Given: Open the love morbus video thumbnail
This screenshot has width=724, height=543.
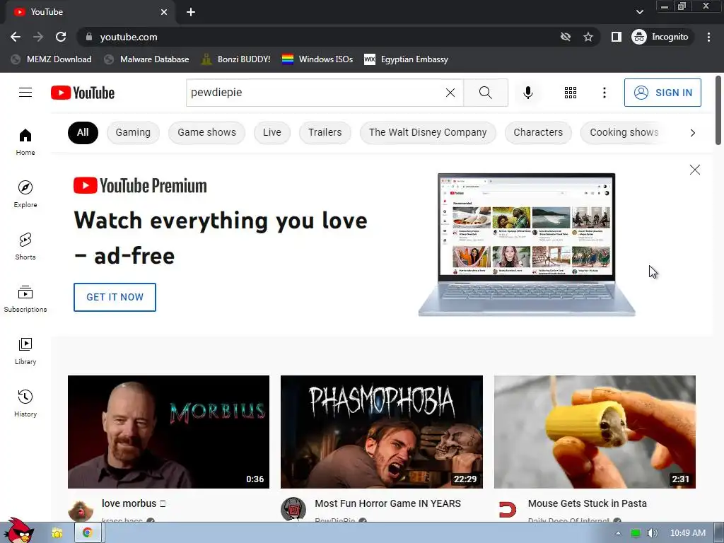Looking at the screenshot, I should click(x=168, y=432).
